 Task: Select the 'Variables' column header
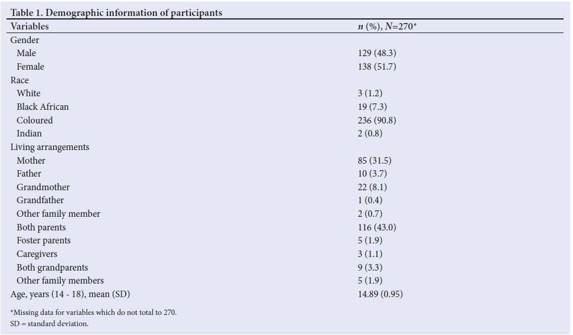pyautogui.click(x=30, y=26)
